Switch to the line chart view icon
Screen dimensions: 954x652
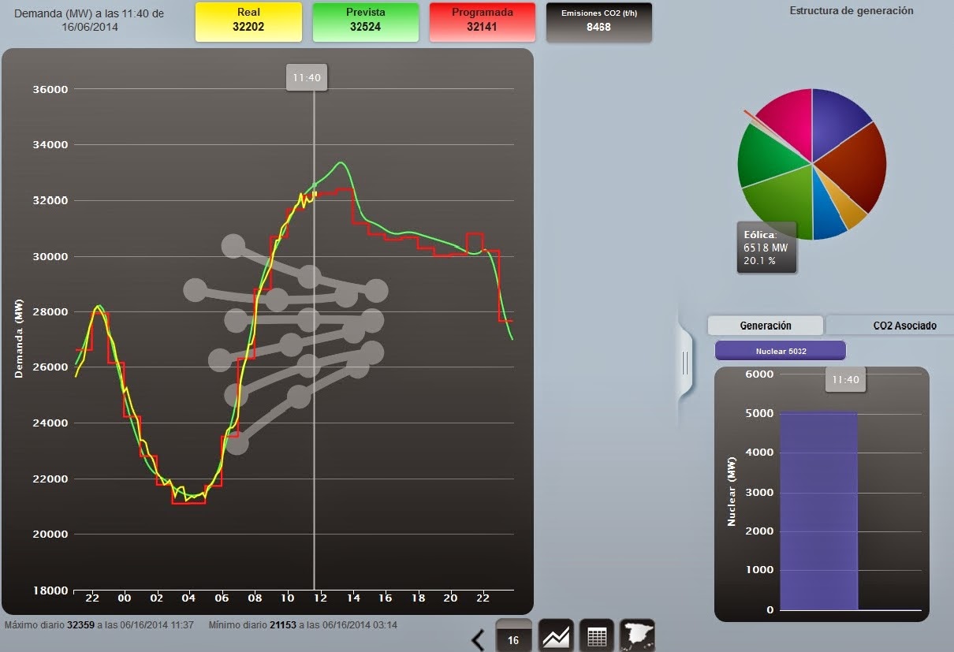tap(556, 635)
